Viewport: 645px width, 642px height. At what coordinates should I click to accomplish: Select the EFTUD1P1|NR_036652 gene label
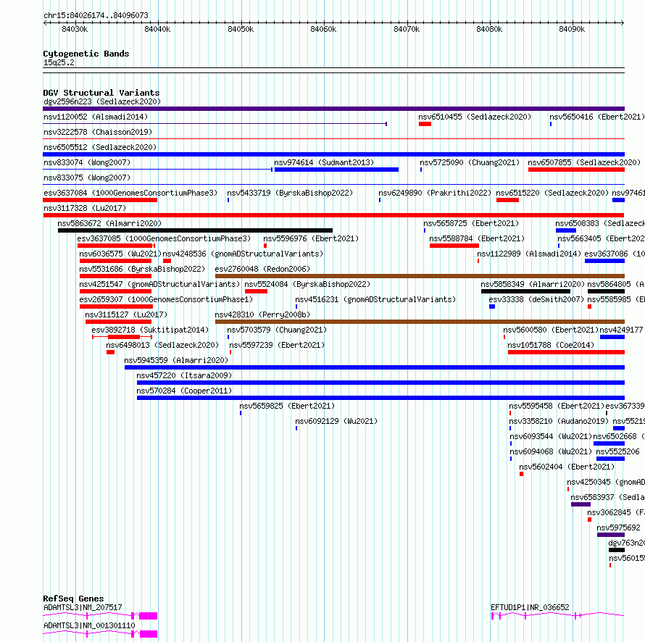[x=530, y=607]
